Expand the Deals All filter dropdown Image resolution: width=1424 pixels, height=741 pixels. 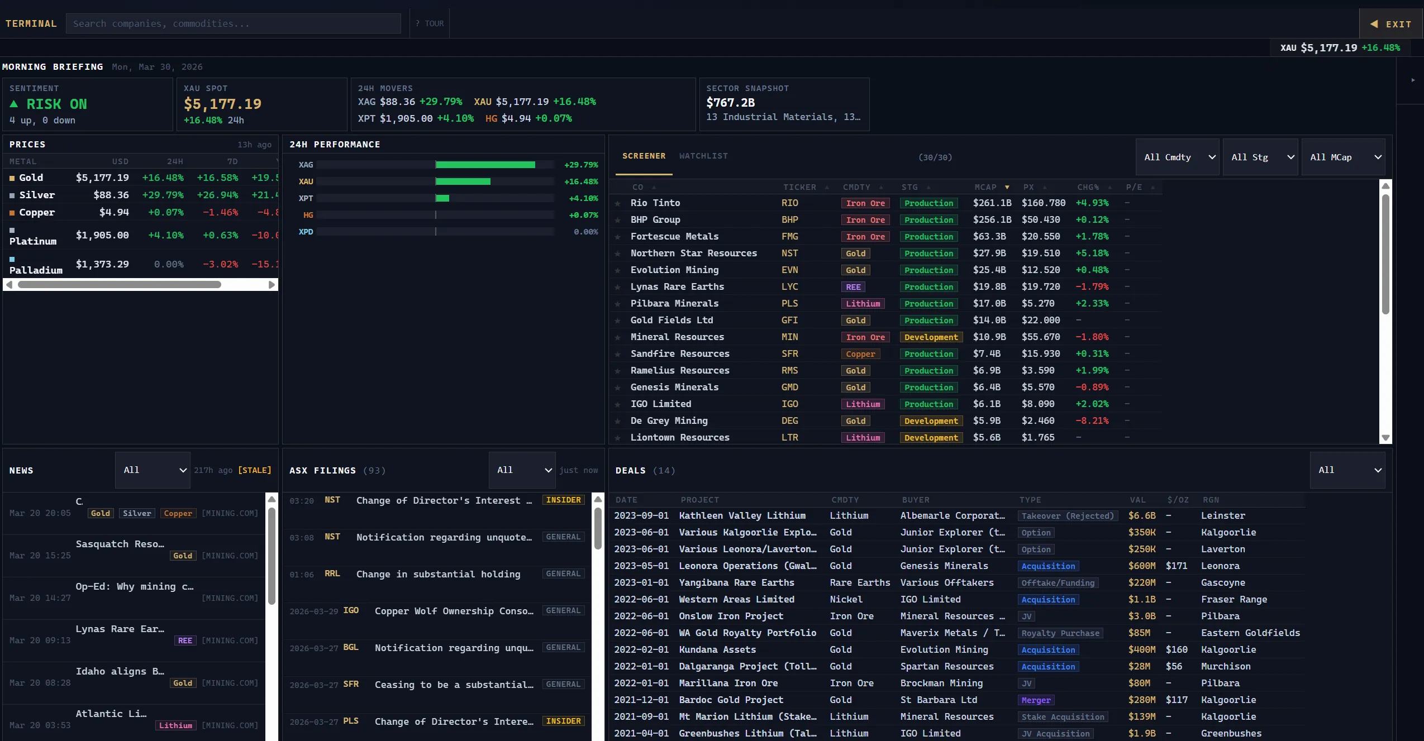pyautogui.click(x=1347, y=470)
